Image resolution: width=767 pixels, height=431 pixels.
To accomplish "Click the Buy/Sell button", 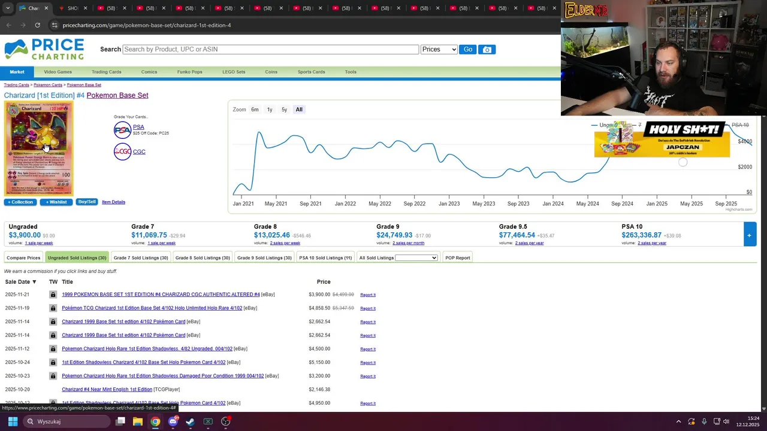I will pos(87,202).
